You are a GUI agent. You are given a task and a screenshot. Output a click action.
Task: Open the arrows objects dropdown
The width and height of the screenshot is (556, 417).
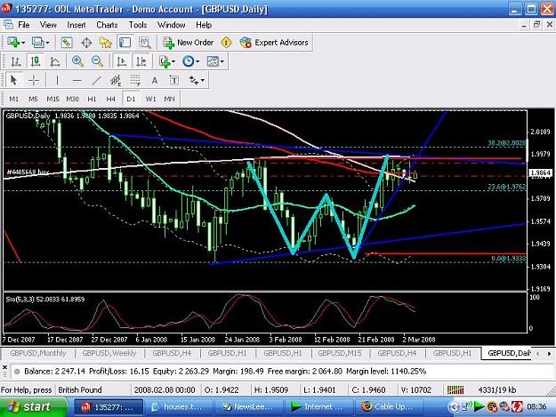click(197, 80)
